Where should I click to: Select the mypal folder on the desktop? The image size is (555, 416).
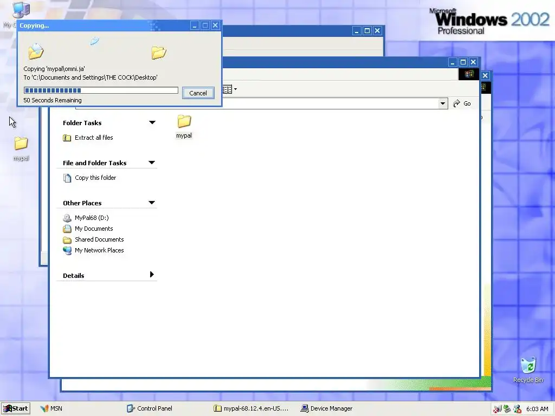pos(21,148)
